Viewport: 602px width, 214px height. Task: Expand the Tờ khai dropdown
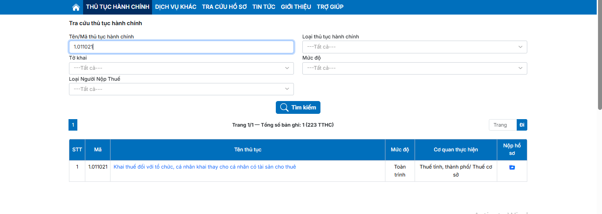click(181, 68)
